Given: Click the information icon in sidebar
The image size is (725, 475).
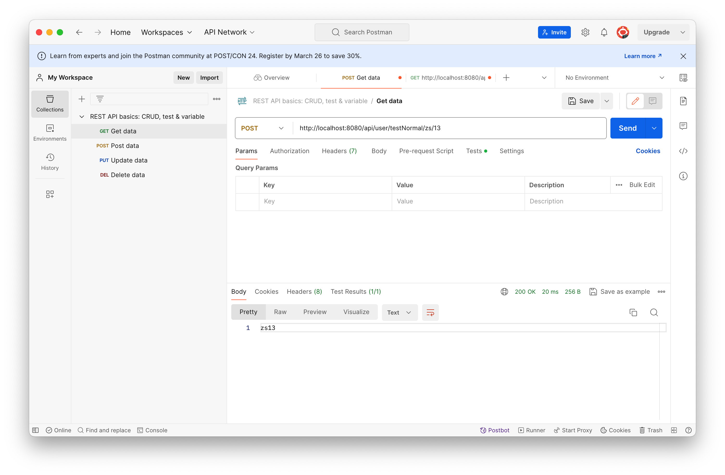Looking at the screenshot, I should point(683,176).
